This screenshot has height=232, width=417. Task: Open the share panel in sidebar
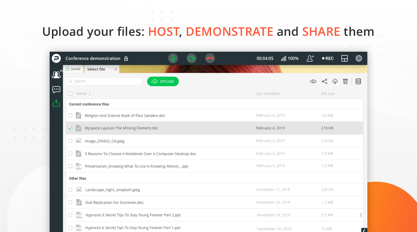pyautogui.click(x=56, y=103)
